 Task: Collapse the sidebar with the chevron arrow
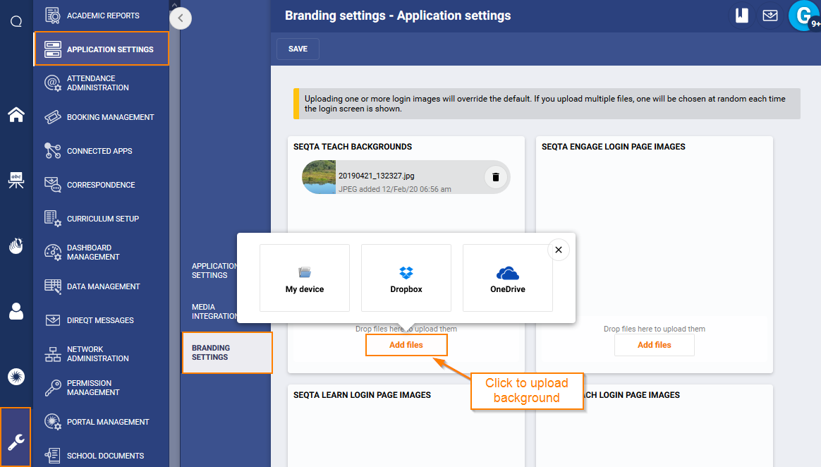tap(181, 18)
